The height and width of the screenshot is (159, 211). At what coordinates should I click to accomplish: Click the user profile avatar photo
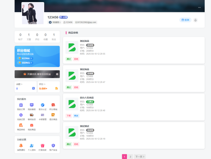(x=33, y=13)
